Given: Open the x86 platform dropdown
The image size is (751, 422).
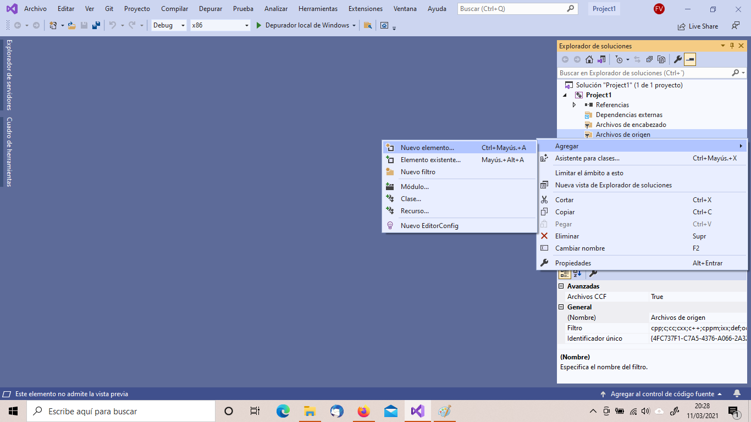Looking at the screenshot, I should pos(220,25).
